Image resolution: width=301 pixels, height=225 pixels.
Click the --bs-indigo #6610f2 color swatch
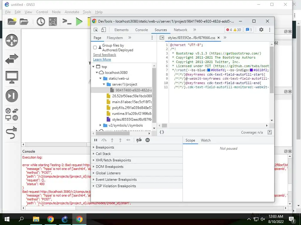tap(251, 70)
